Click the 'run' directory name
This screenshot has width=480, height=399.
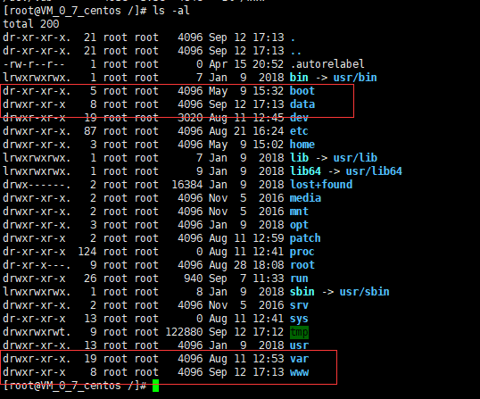(299, 278)
